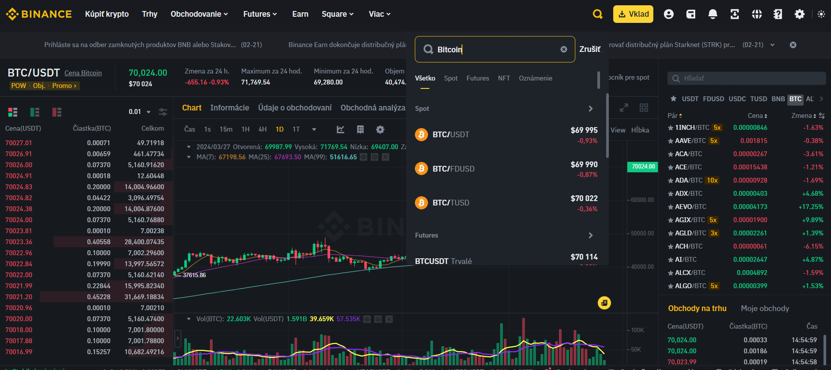Open MA indicator settings icon
The height and width of the screenshot is (370, 831).
374,157
